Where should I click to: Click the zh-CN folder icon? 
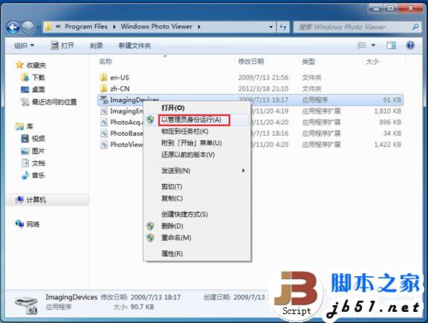click(x=103, y=88)
